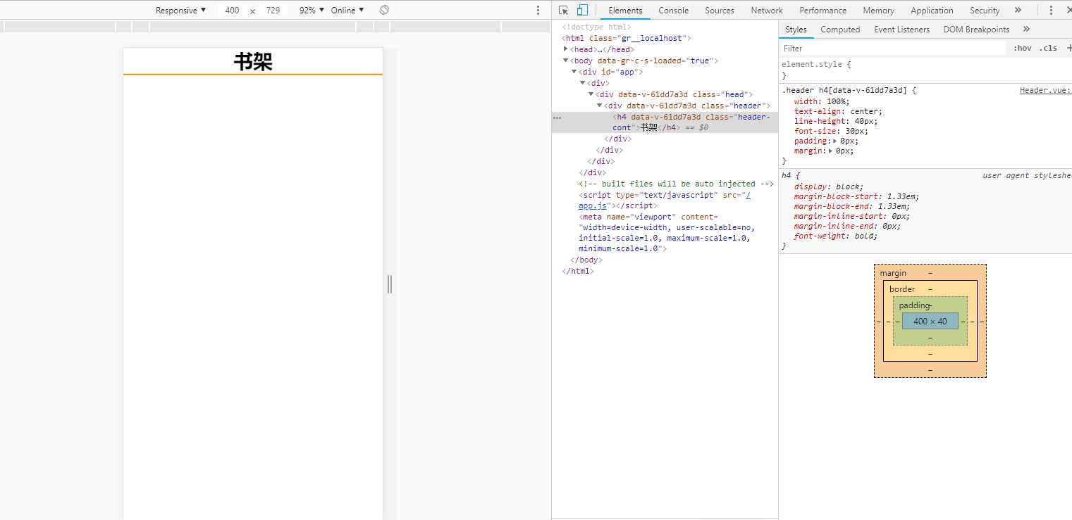Click the viewport side resize handle
This screenshot has height=520, width=1072.
390,284
